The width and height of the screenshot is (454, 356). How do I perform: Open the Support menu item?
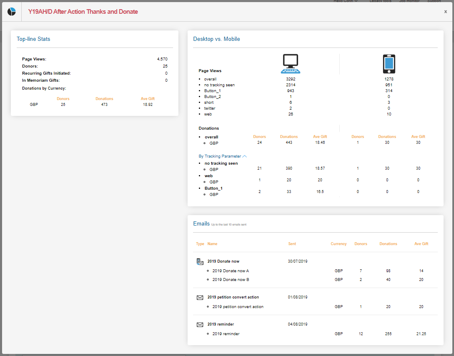pyautogui.click(x=434, y=1)
